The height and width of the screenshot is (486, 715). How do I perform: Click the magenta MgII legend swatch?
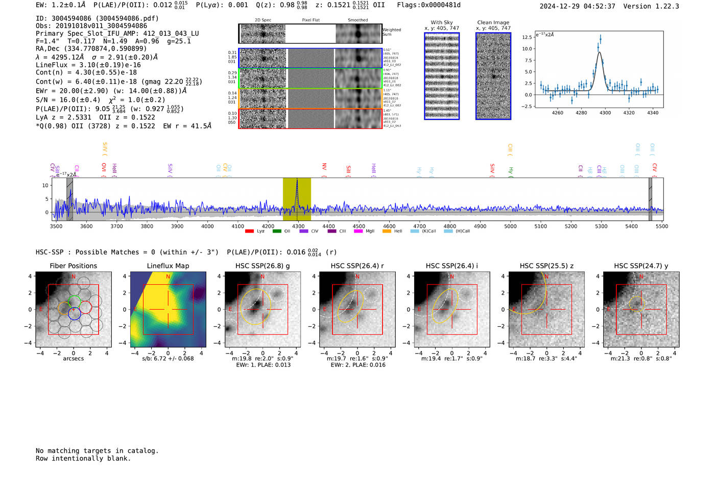[x=358, y=232]
